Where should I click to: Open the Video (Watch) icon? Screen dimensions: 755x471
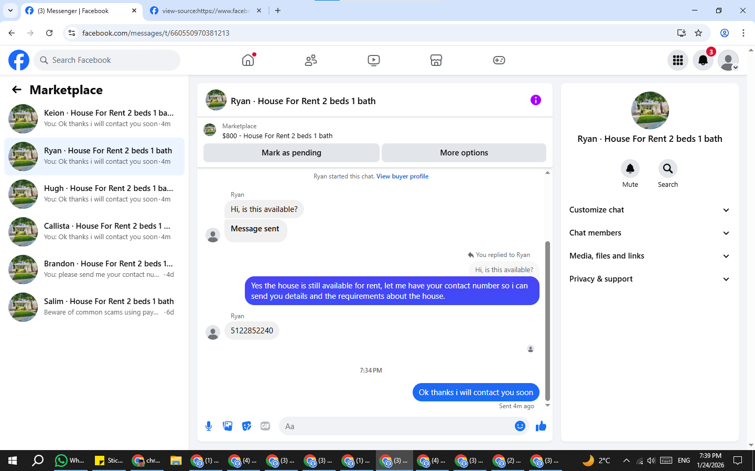pos(374,60)
